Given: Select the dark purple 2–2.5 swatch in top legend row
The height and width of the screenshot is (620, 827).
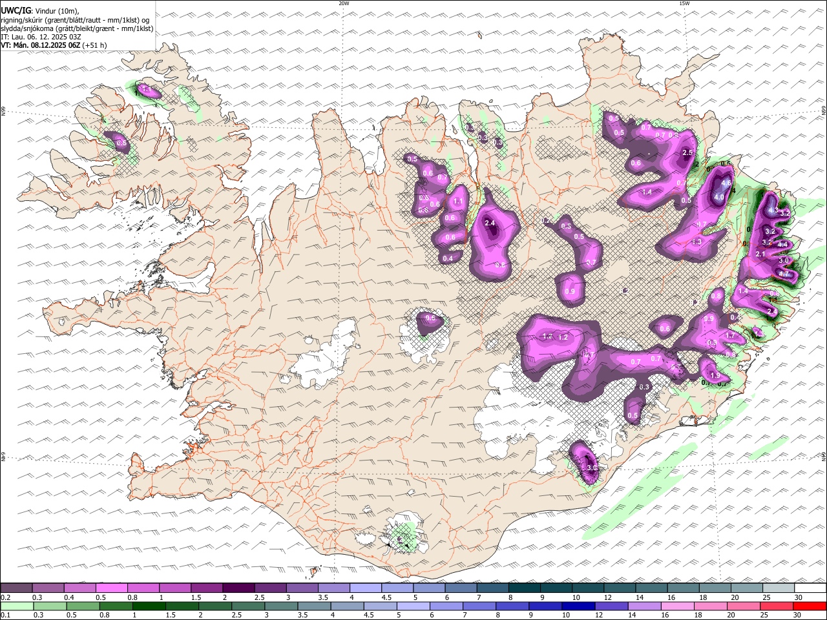Looking at the screenshot, I should 238,588.
